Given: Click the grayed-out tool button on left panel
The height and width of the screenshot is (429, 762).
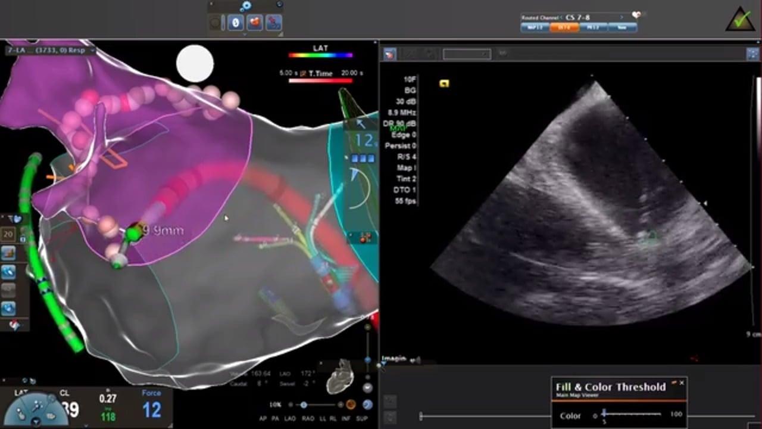Looking at the screenshot, I should [x=8, y=290].
